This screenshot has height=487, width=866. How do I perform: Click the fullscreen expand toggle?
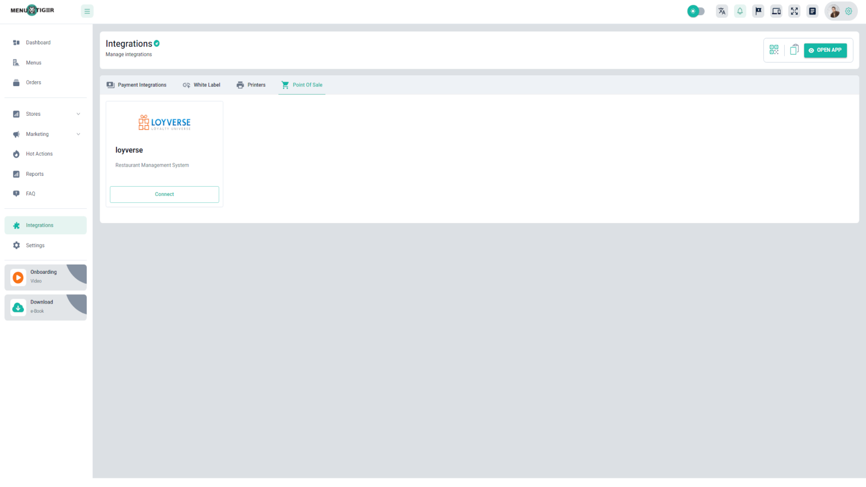pyautogui.click(x=794, y=11)
